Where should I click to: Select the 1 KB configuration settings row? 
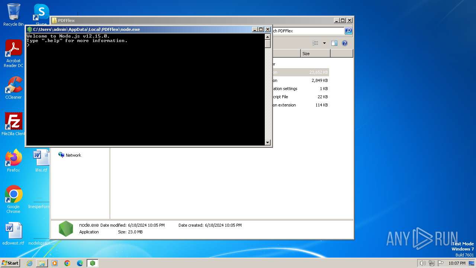[x=300, y=89]
